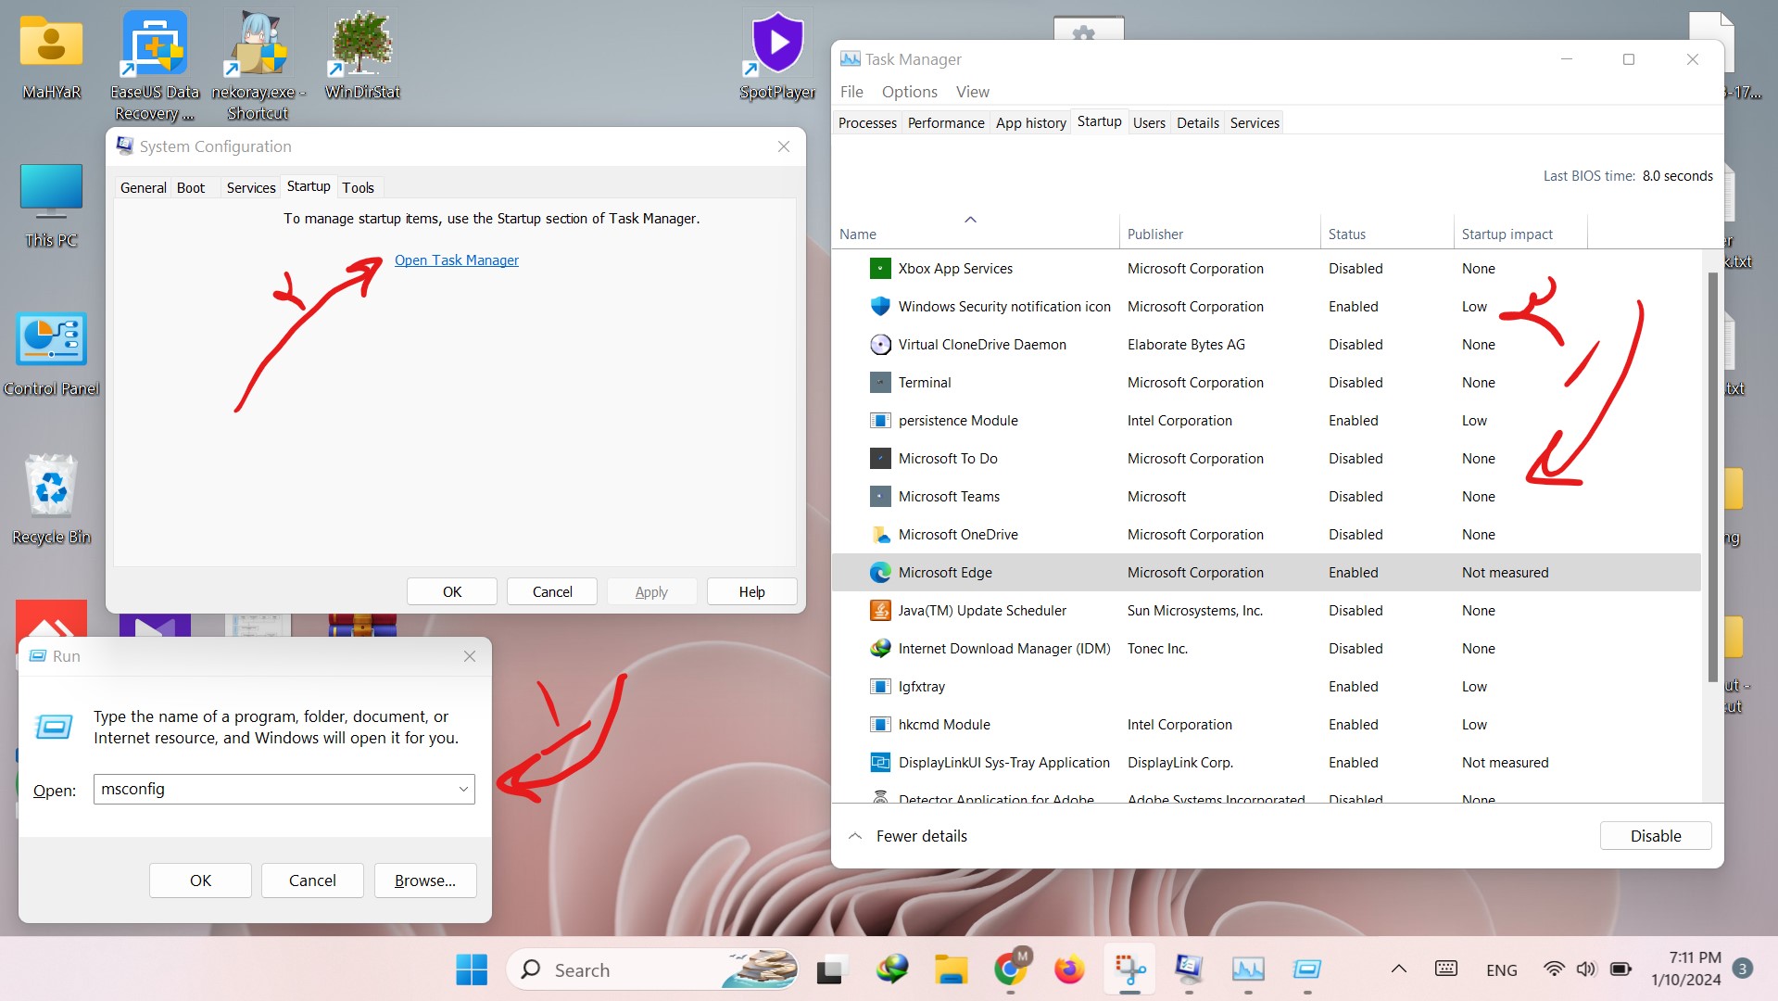Open System Configuration General tab
Image resolution: width=1778 pixels, height=1001 pixels.
[x=143, y=188]
